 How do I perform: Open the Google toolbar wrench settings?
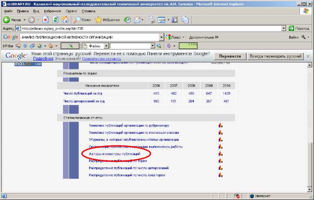point(303,37)
